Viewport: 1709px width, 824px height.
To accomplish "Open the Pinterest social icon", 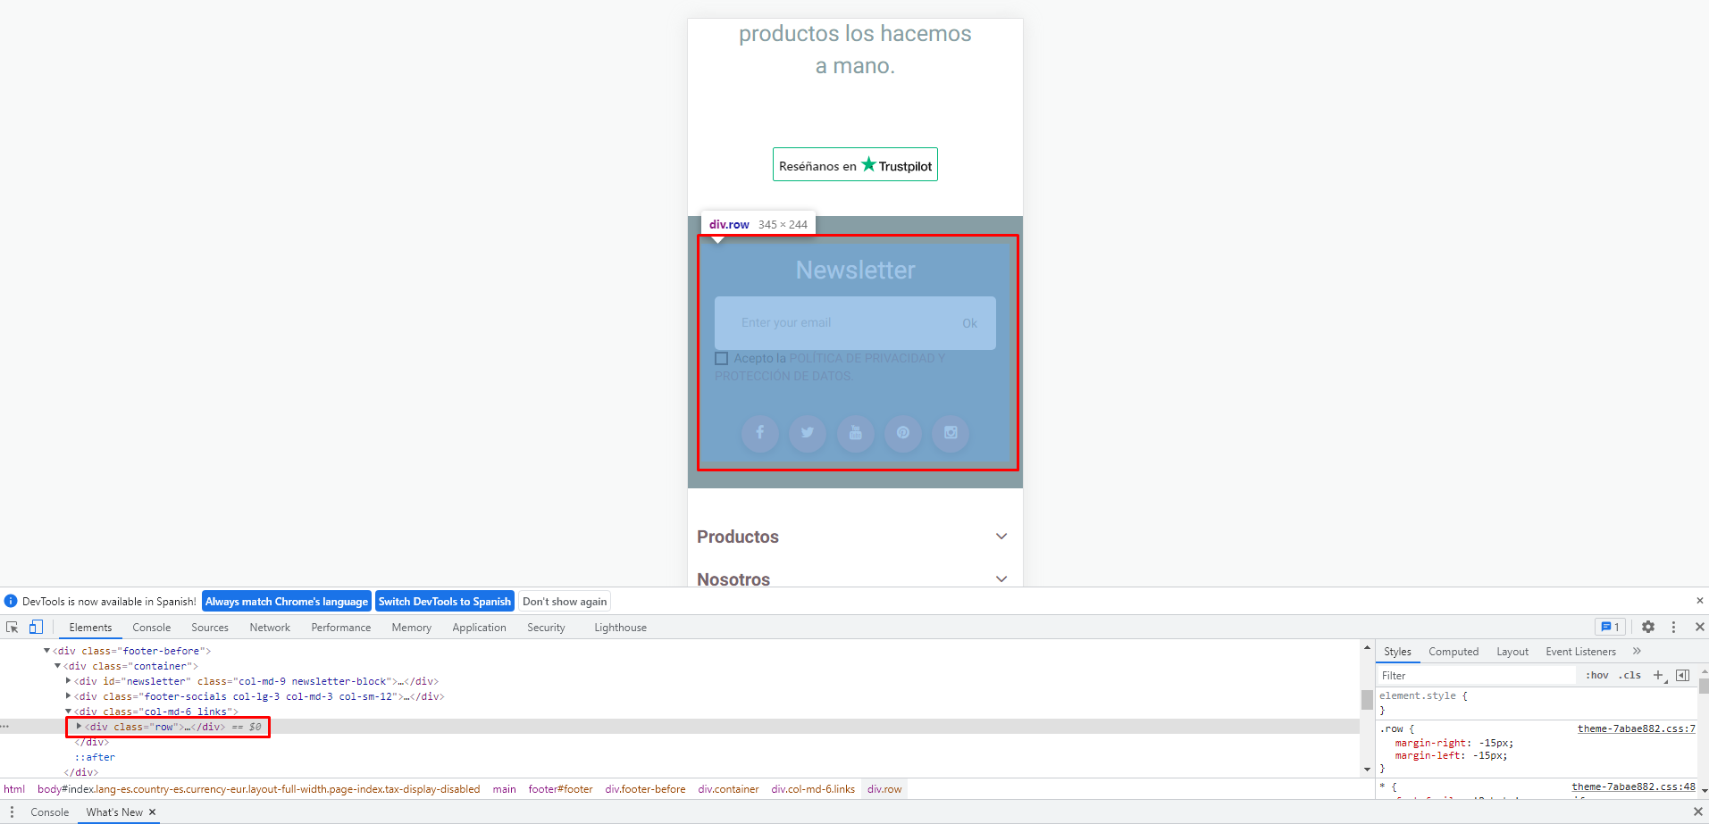I will [903, 433].
